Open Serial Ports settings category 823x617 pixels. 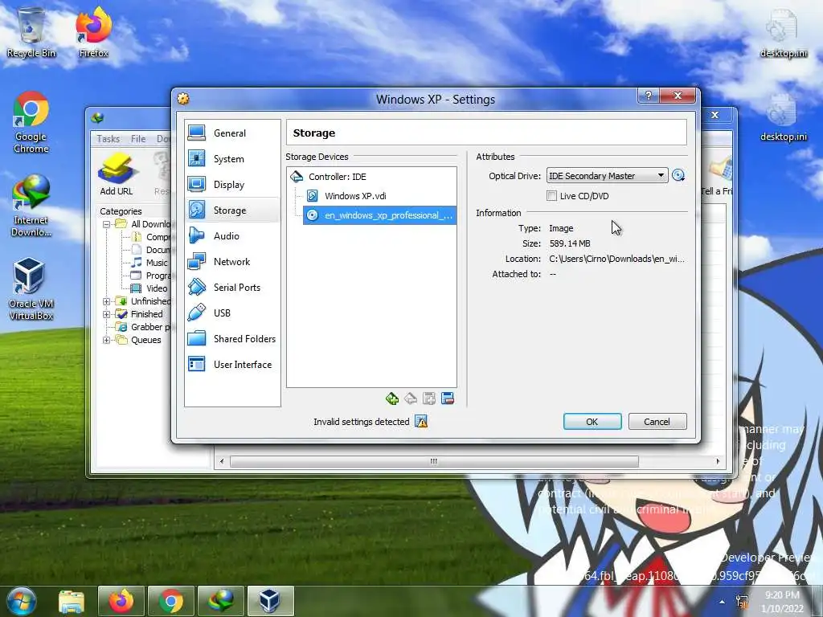click(x=232, y=288)
